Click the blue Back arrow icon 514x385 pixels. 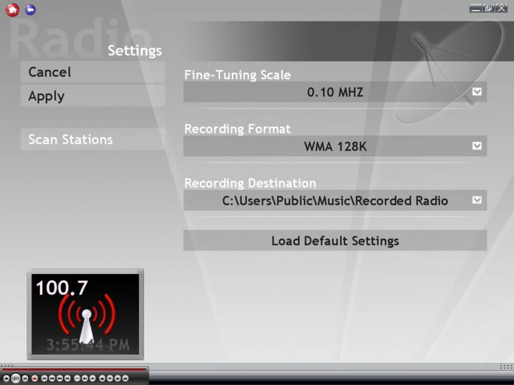pos(30,10)
